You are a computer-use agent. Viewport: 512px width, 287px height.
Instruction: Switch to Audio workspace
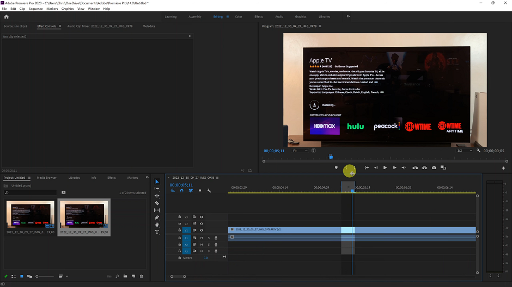point(279,17)
